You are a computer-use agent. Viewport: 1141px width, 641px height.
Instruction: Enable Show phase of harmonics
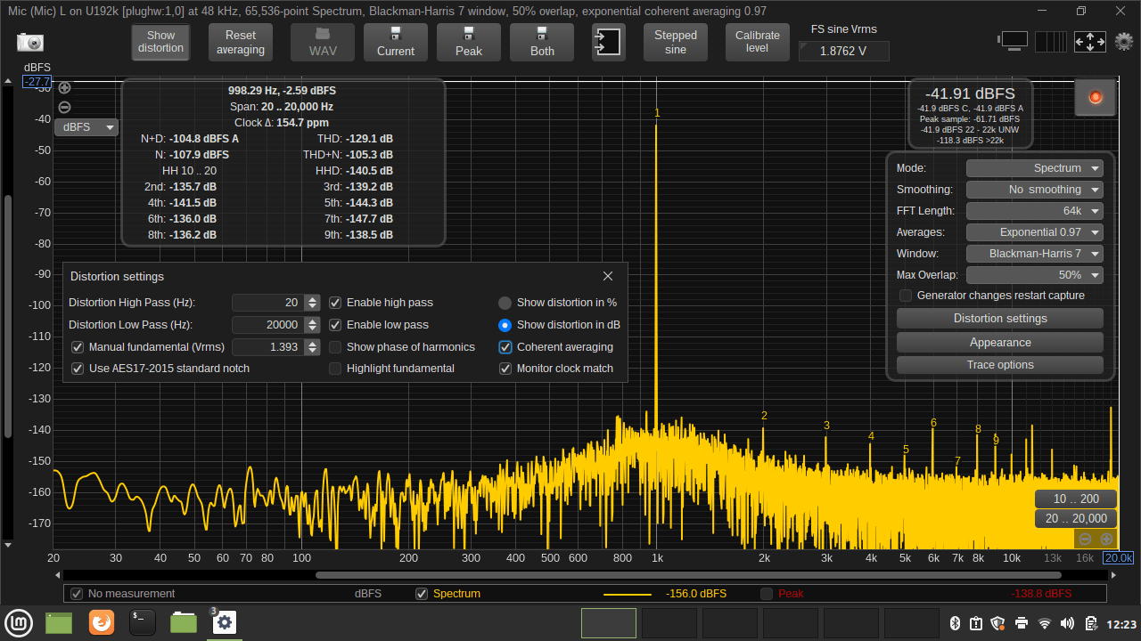[x=336, y=347]
